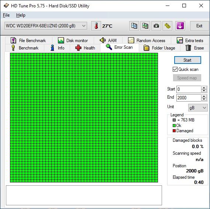Expand the drive selection dropdown
Image resolution: width=210 pixels, height=209 pixels.
[x=84, y=26]
